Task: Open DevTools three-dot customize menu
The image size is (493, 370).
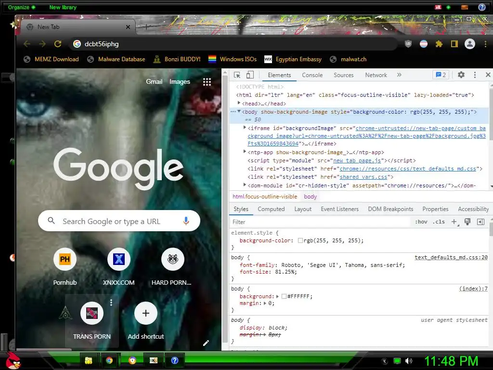Action: pos(475,75)
